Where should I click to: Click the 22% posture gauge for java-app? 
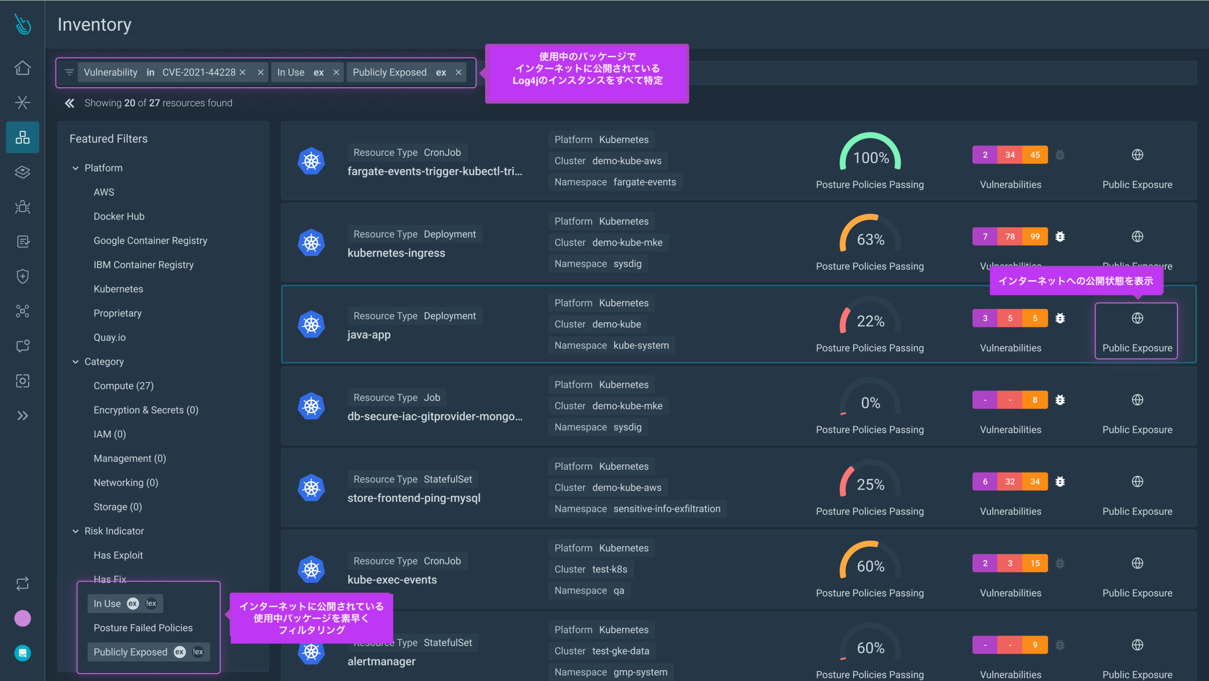point(870,321)
